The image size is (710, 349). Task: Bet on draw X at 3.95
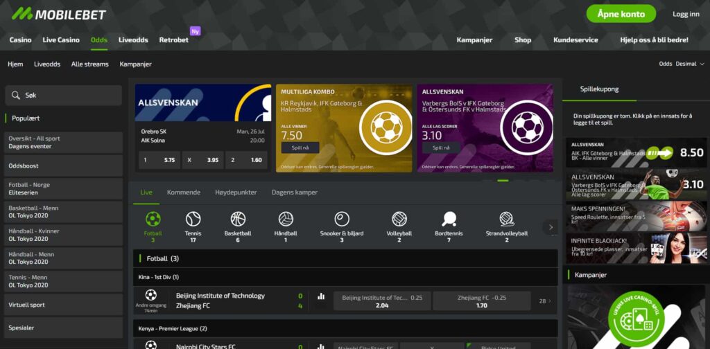click(203, 160)
